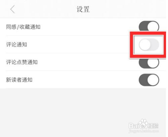Toggle the 同感/收藏通知 switch
Screen dimensions: 168x137
click(149, 27)
